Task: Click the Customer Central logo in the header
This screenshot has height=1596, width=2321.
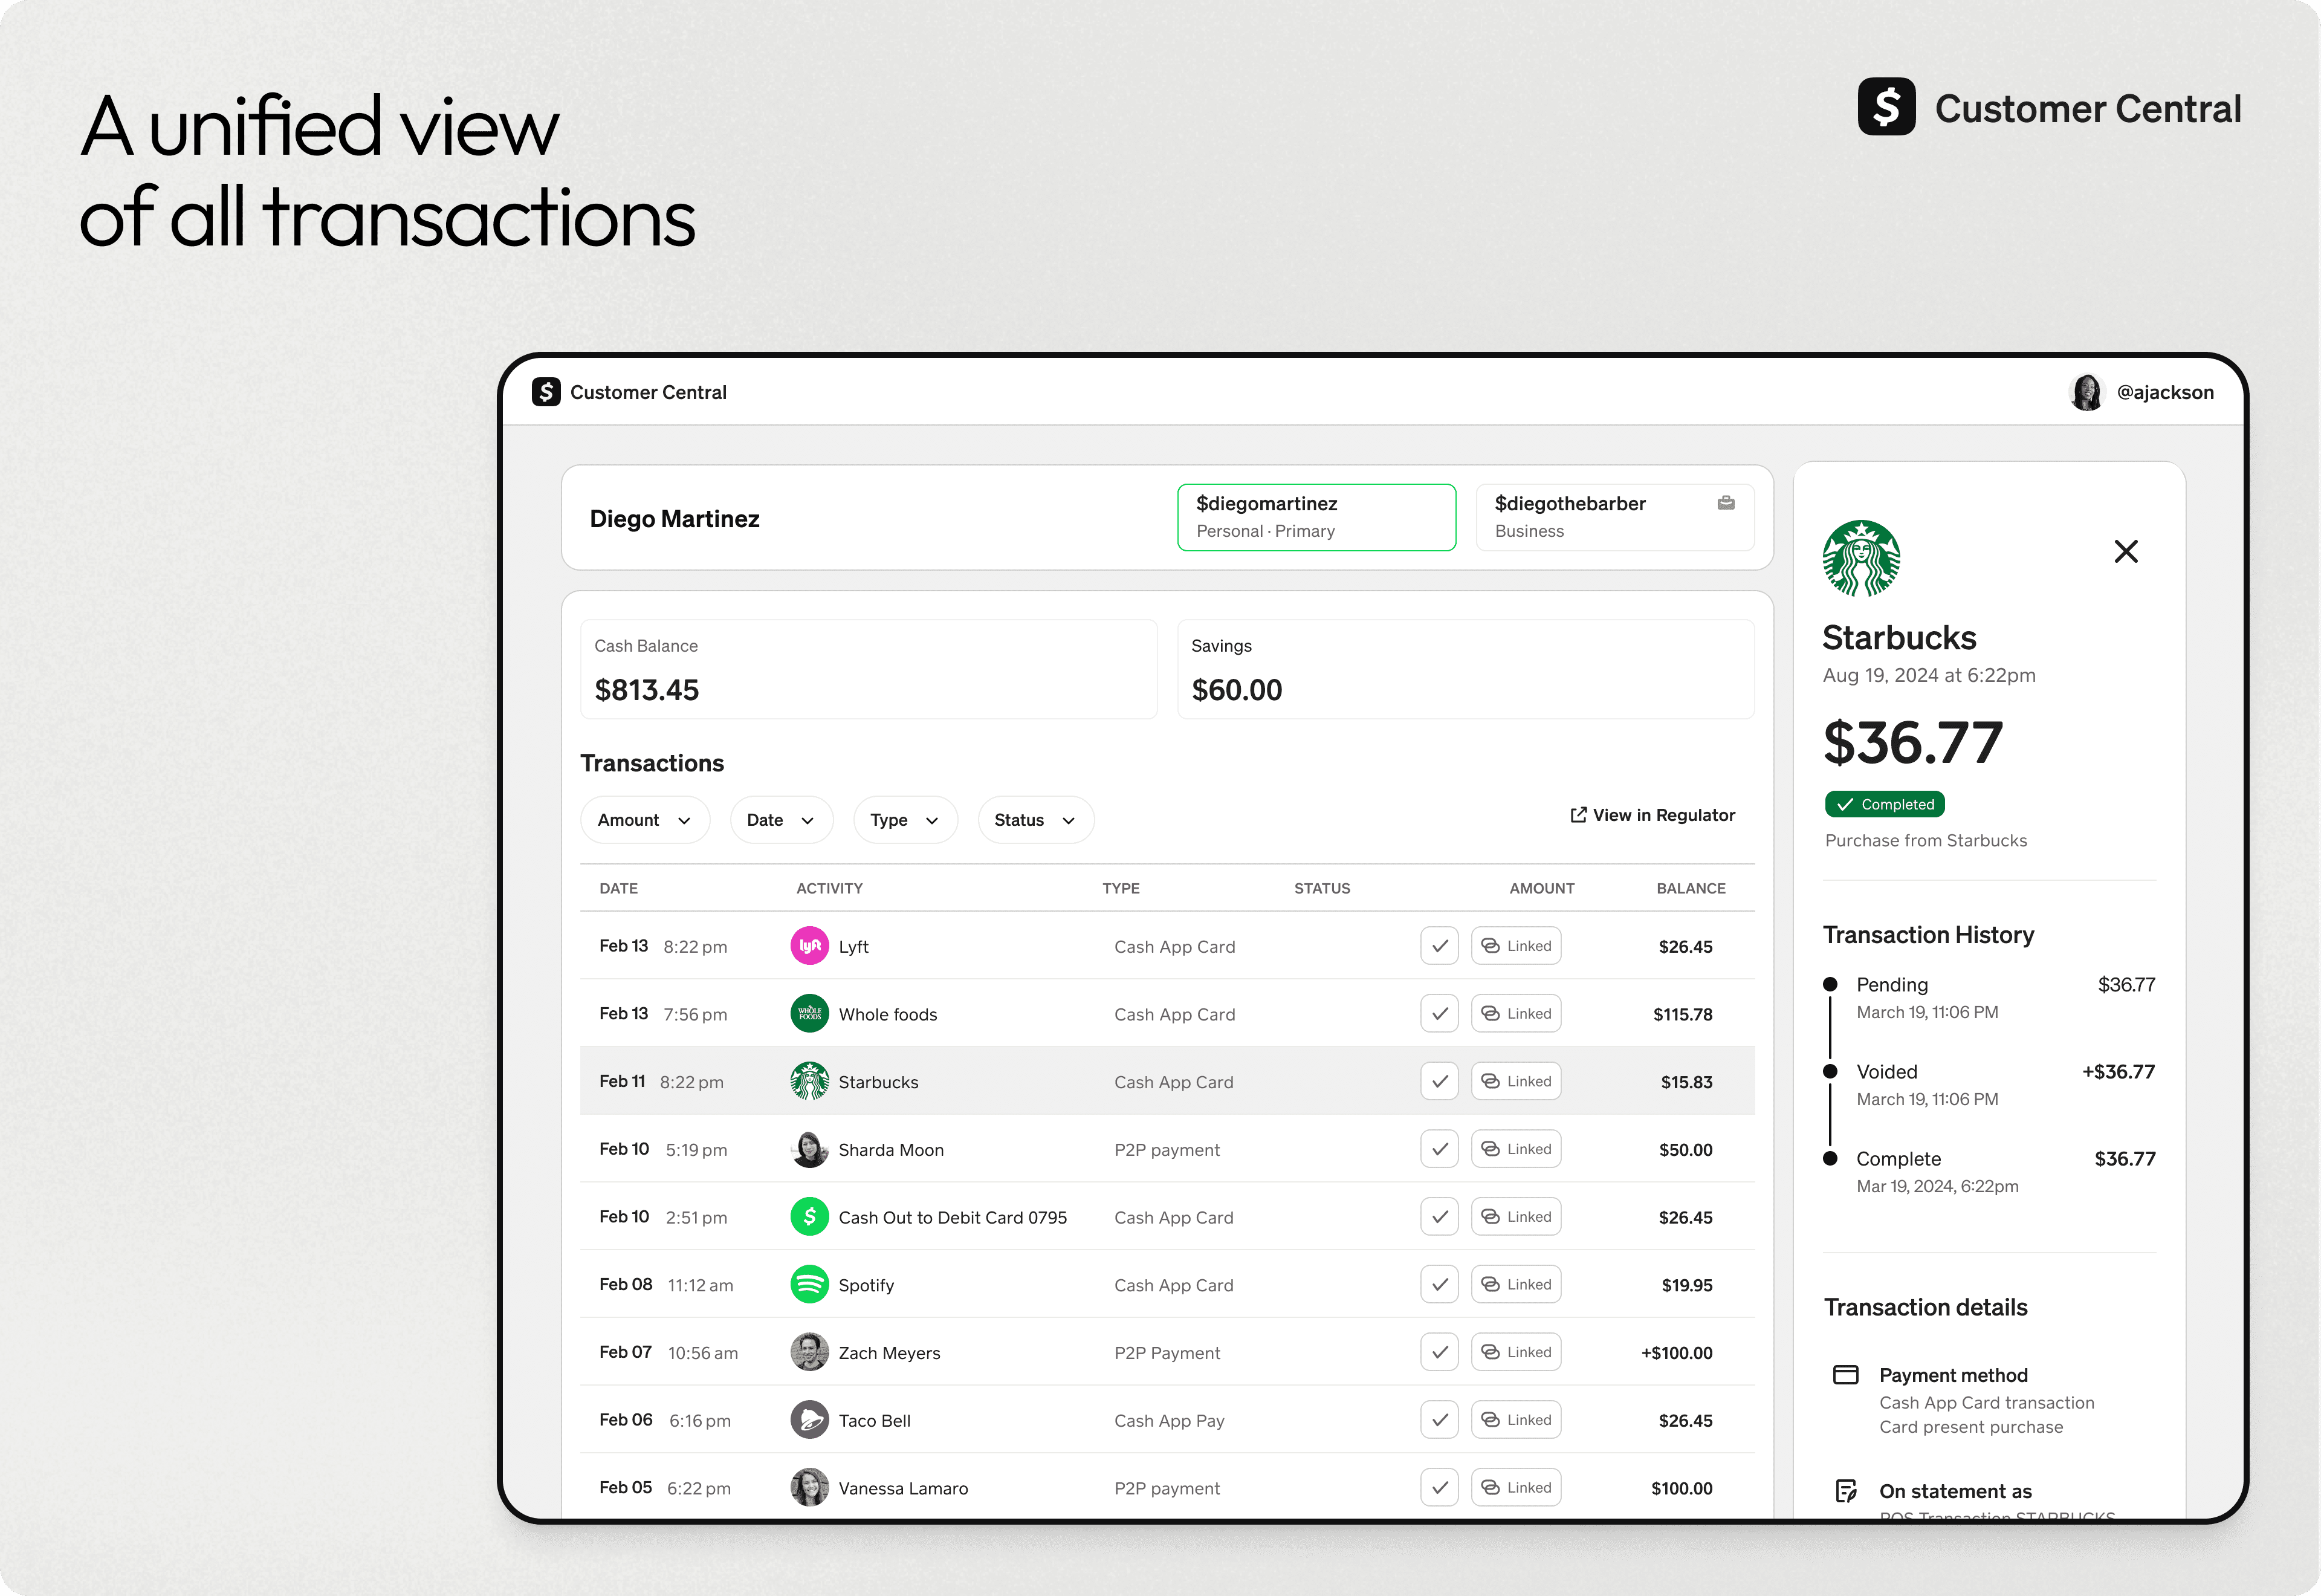Action: [x=546, y=392]
